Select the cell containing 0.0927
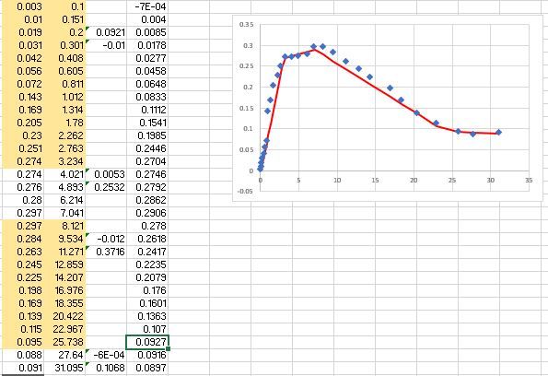548x376 pixels. (147, 342)
